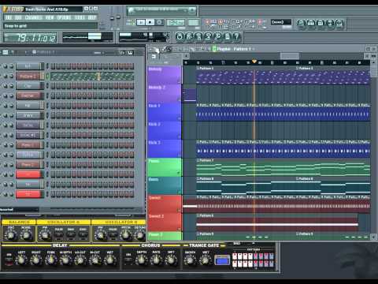Toggle the CHORUS on button in synth
The height and width of the screenshot is (284, 378).
pos(128,260)
